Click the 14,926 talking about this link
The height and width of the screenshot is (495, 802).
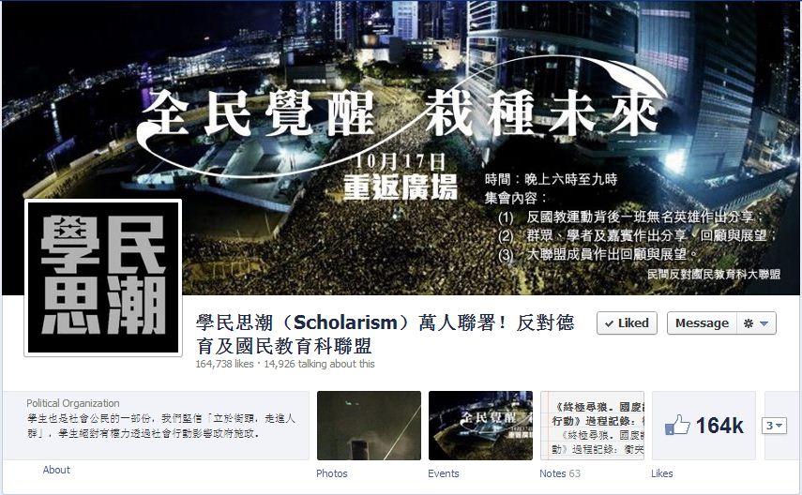click(x=319, y=364)
